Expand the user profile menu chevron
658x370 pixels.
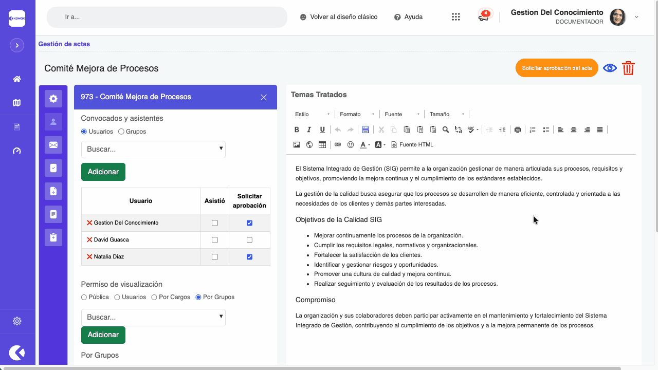[636, 17]
